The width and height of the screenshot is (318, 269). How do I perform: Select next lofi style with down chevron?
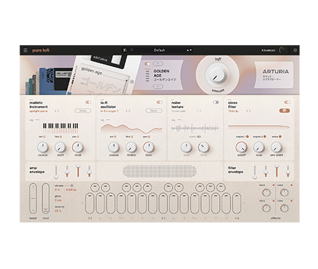[x=158, y=86]
